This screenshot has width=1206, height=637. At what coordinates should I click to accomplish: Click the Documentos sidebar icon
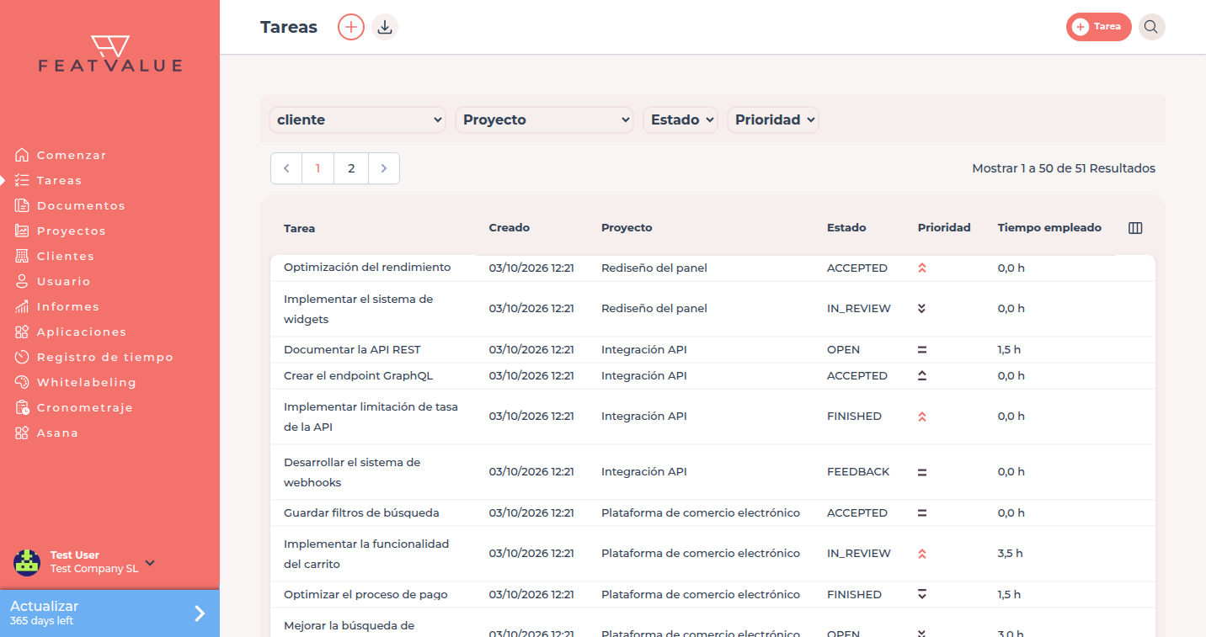[x=22, y=205]
